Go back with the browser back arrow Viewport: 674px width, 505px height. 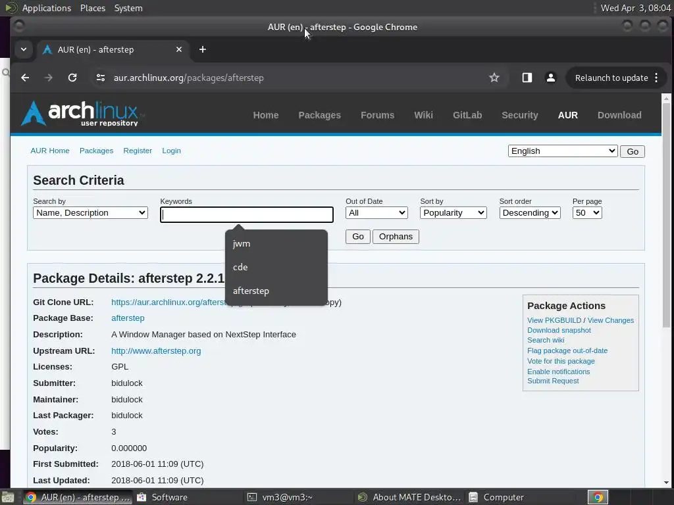[x=25, y=78]
